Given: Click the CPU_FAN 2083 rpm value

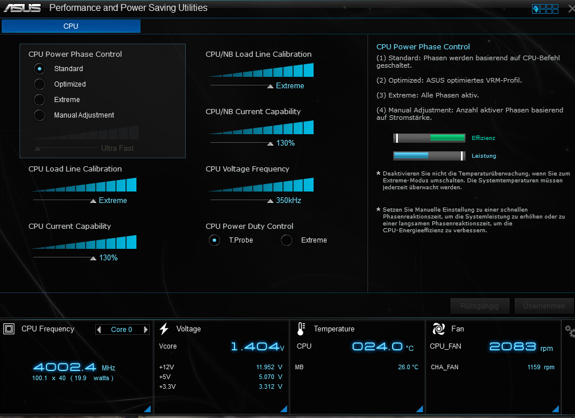Looking at the screenshot, I should coord(521,346).
